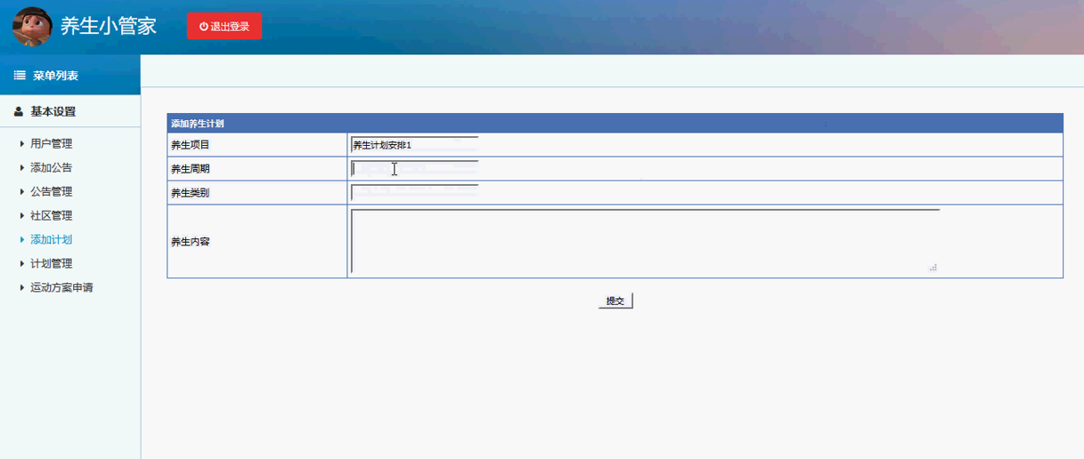
Task: Focus the 养生项目 input field
Action: click(x=415, y=144)
